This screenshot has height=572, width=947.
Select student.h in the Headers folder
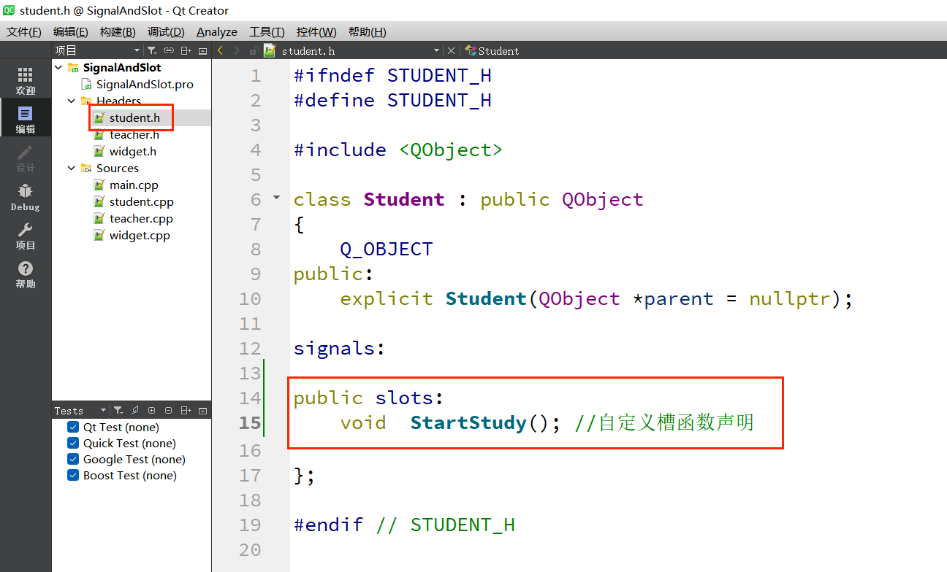pos(134,117)
